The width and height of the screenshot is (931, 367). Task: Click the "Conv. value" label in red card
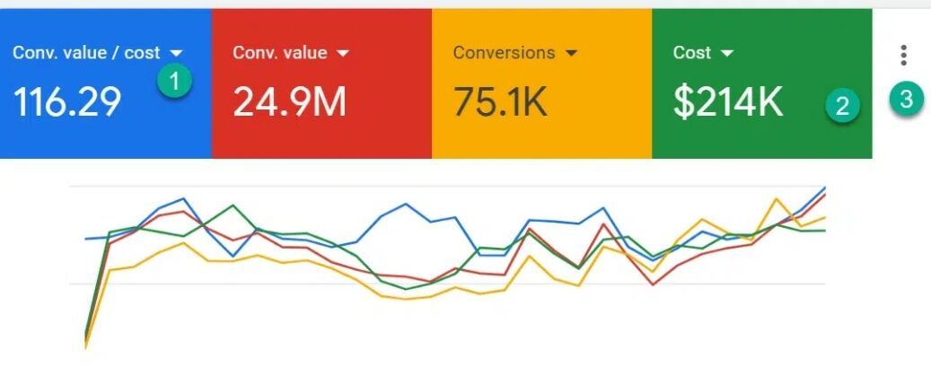click(279, 53)
